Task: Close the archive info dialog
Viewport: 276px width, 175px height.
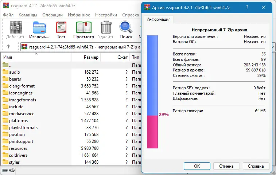Action: pos(264,7)
